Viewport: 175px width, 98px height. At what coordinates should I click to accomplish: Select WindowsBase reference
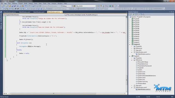(x=142, y=84)
